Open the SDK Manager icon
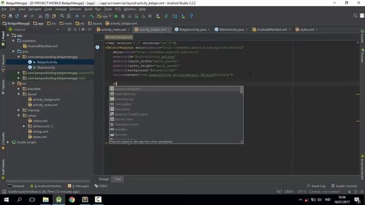The height and width of the screenshot is (205, 365). pos(183,16)
